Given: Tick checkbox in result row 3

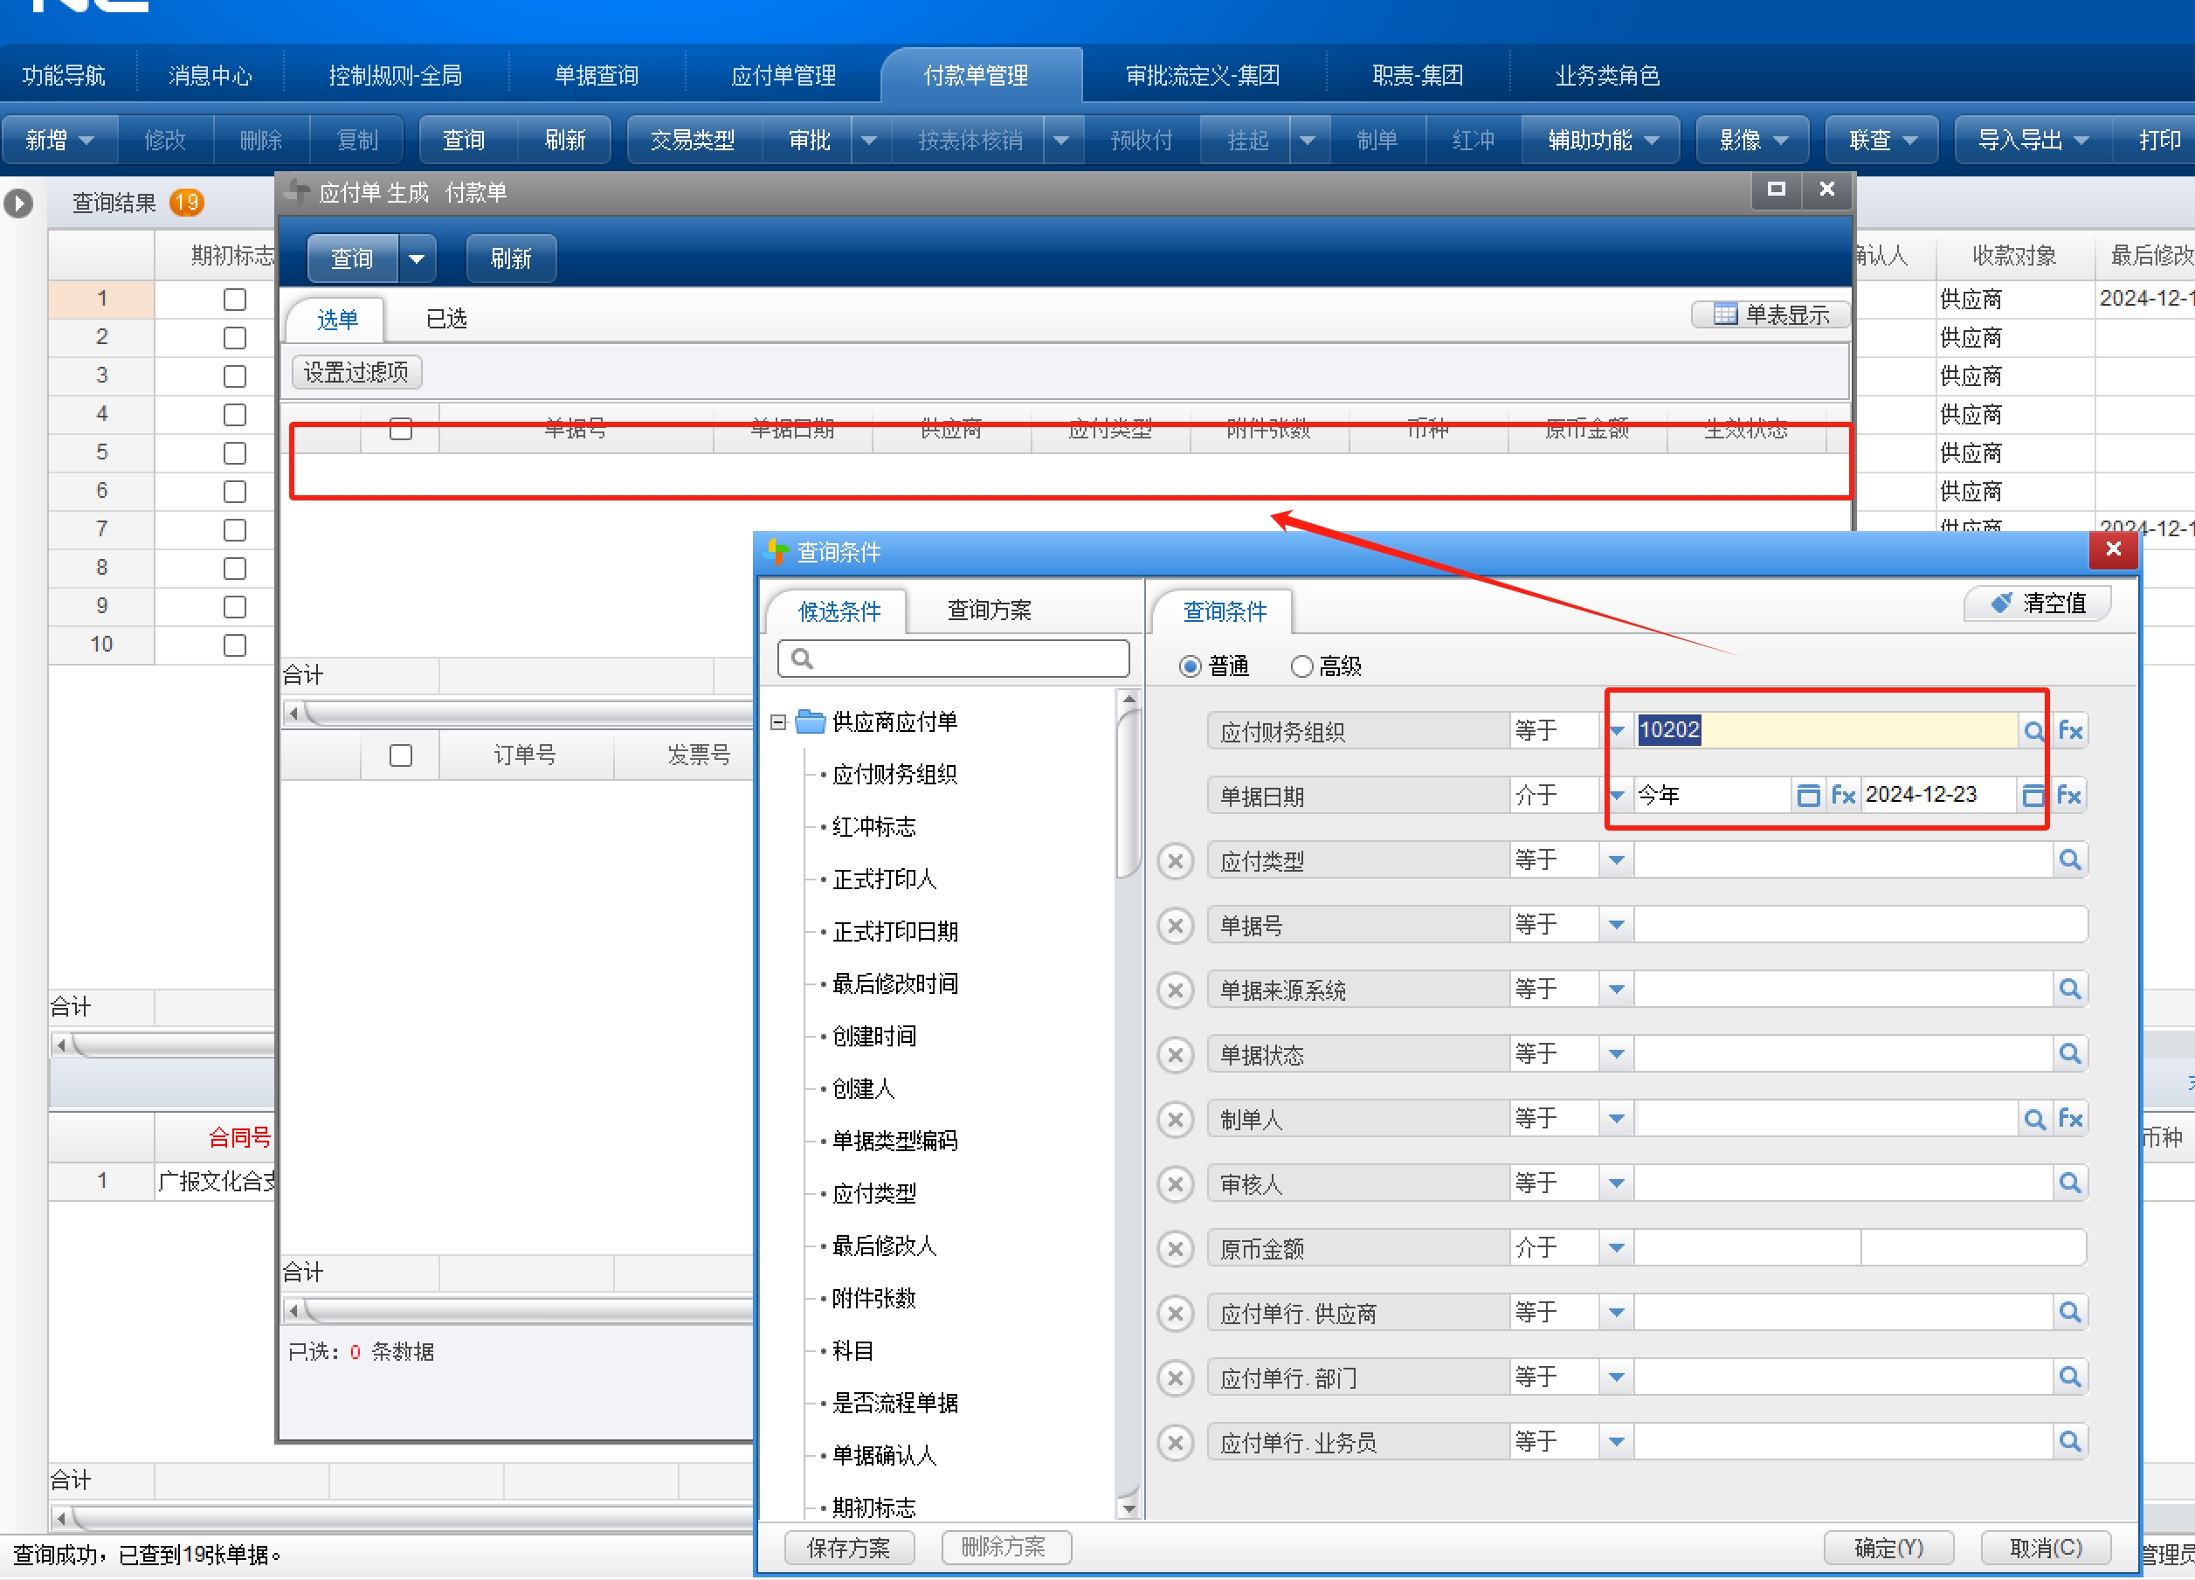Looking at the screenshot, I should (234, 376).
